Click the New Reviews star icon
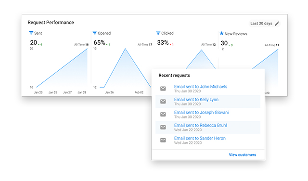This screenshot has width=308, height=181. pos(221,33)
